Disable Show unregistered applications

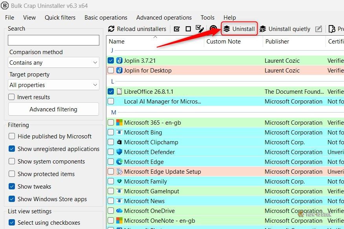[x=12, y=149]
